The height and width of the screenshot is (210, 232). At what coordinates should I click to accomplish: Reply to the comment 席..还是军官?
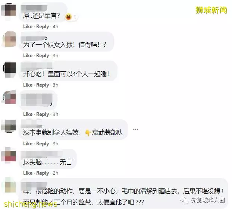pos(43,27)
